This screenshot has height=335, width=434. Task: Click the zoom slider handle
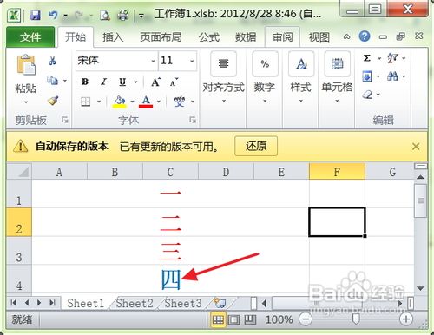pyautogui.click(x=356, y=319)
